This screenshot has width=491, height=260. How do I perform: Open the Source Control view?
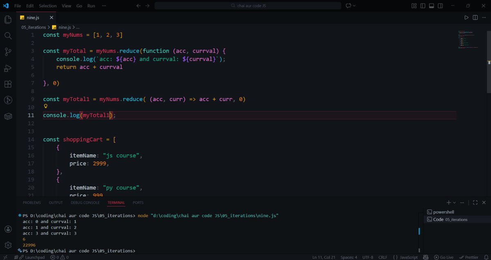click(x=8, y=52)
